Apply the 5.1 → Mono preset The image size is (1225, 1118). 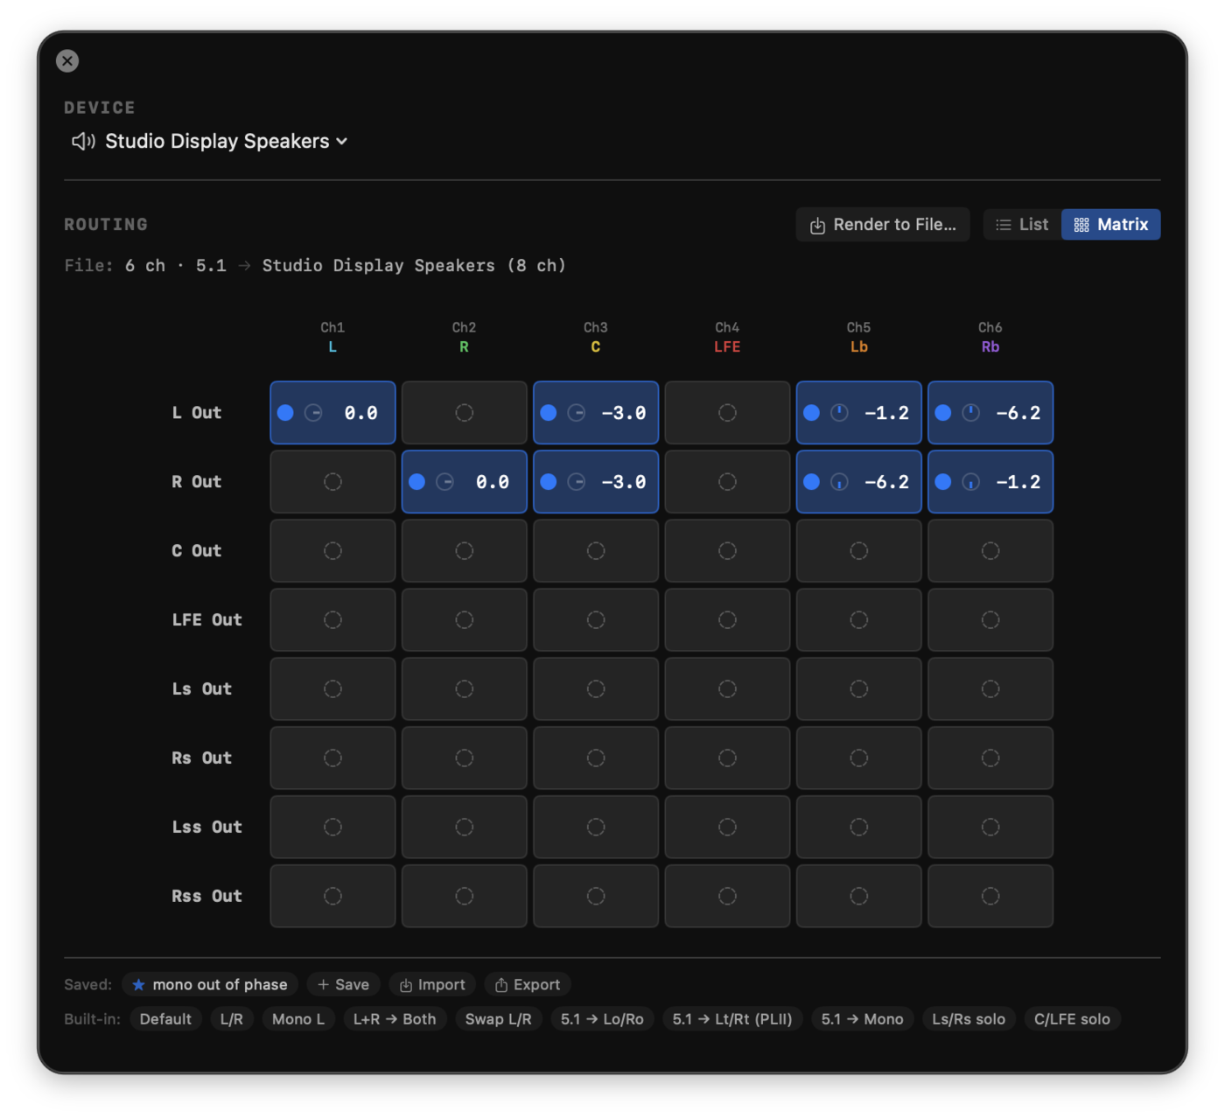click(862, 1019)
